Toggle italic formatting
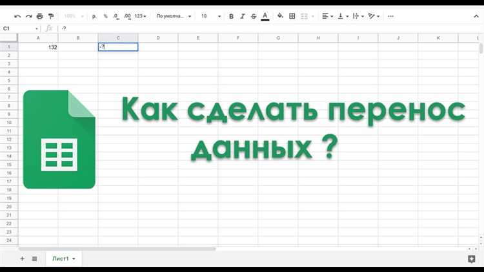 coord(242,16)
